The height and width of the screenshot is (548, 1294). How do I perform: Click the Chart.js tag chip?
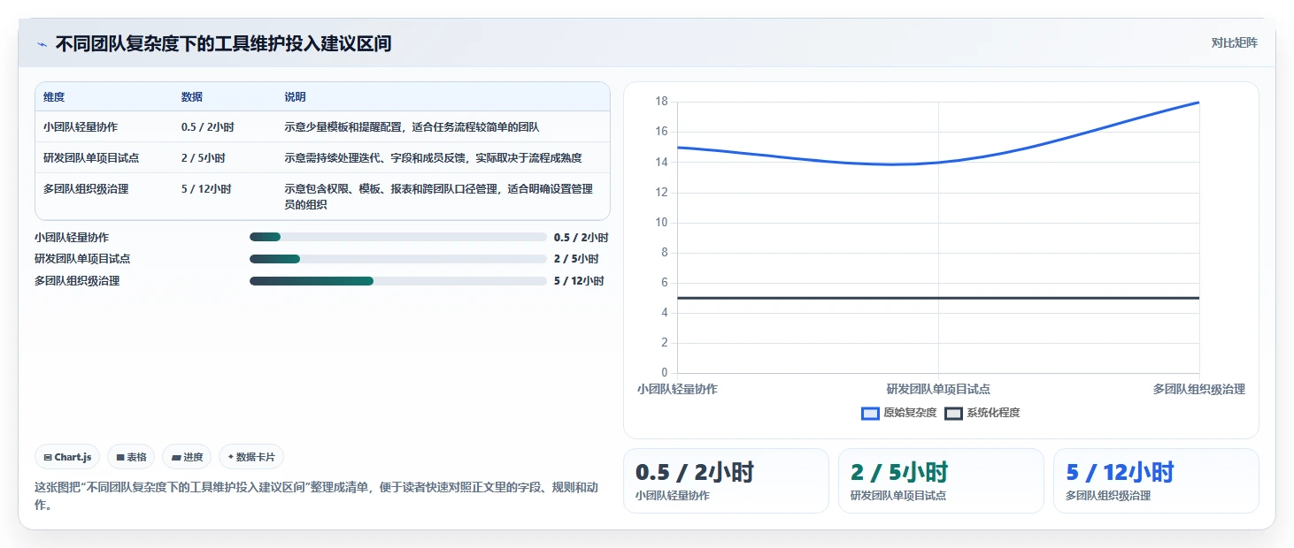tap(68, 457)
